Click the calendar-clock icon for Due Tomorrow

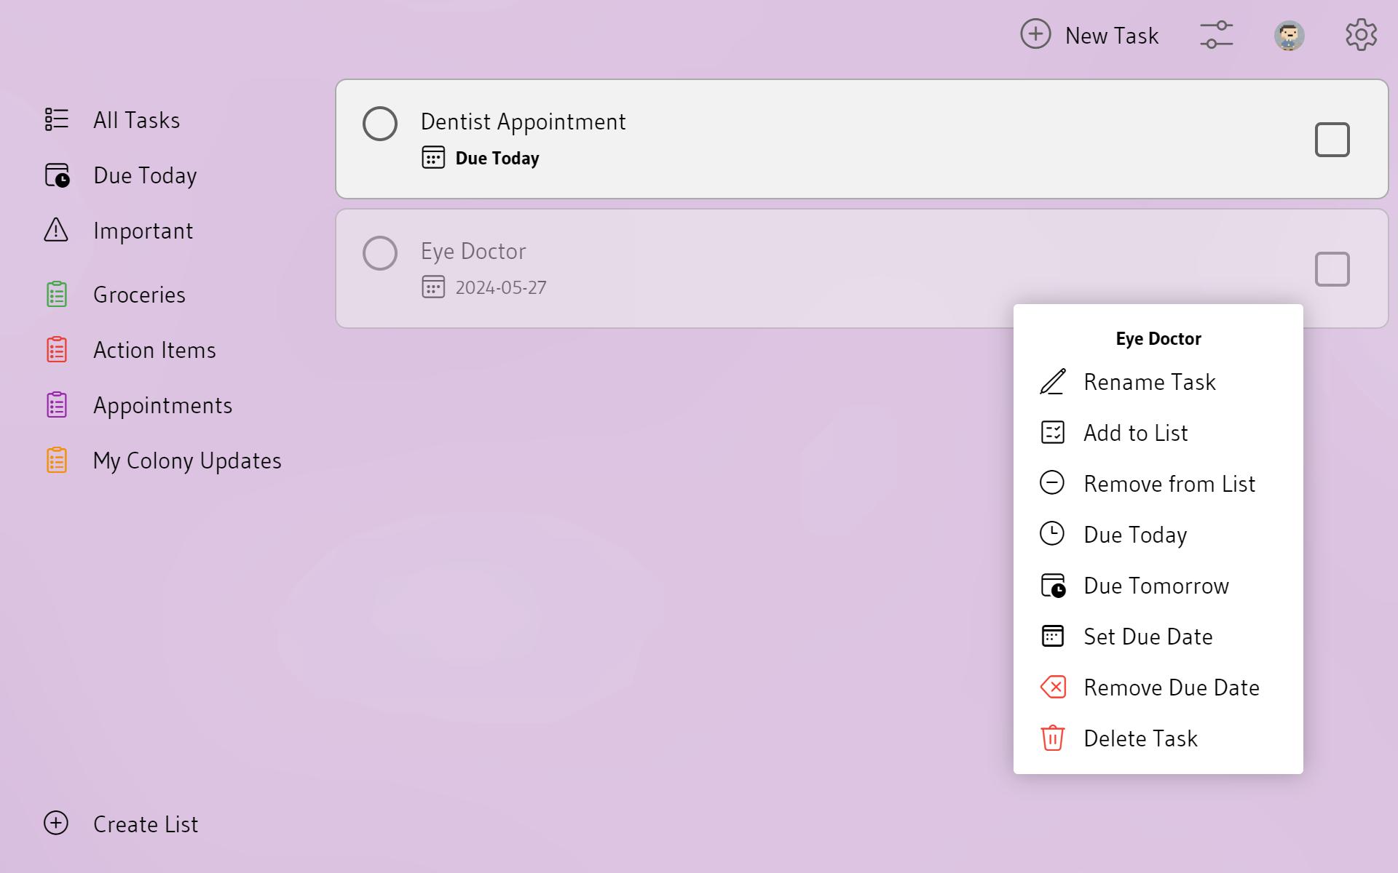[x=1053, y=586]
